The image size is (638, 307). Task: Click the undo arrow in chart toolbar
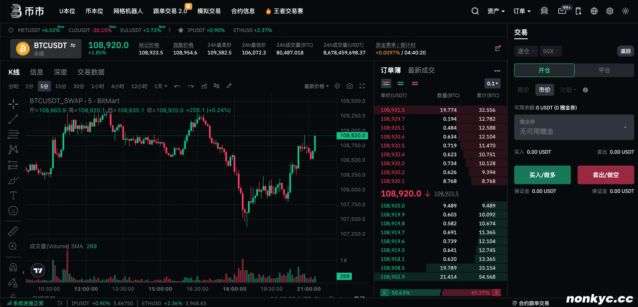coord(177,86)
